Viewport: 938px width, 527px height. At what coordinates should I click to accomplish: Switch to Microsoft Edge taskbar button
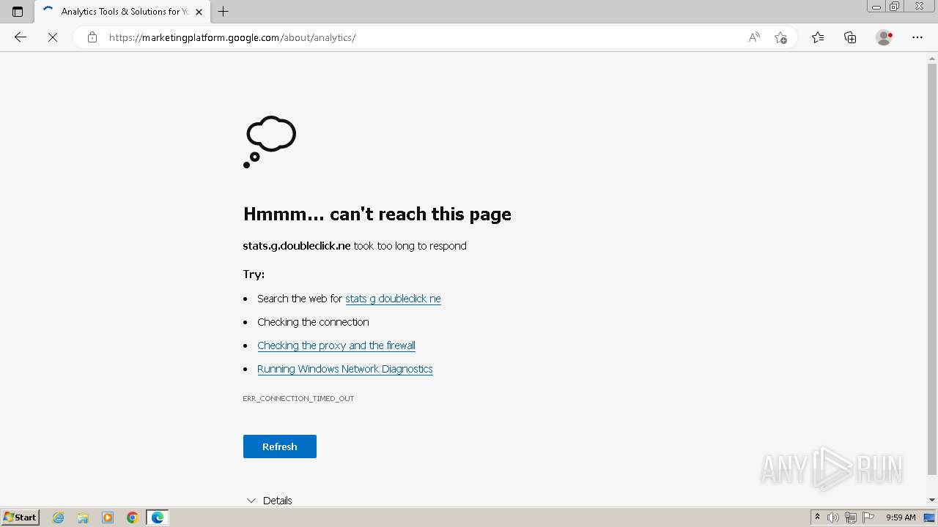(x=158, y=517)
